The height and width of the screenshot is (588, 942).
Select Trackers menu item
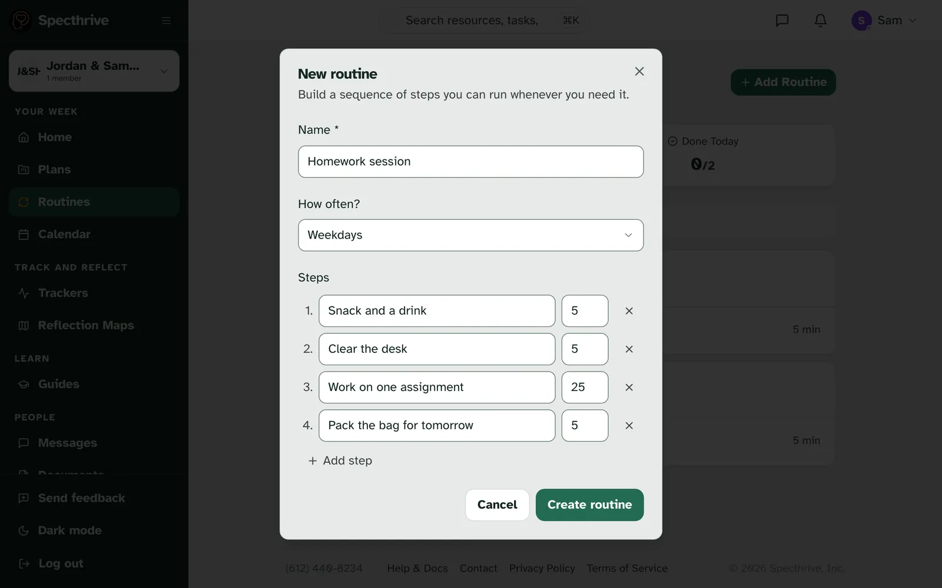click(x=94, y=293)
